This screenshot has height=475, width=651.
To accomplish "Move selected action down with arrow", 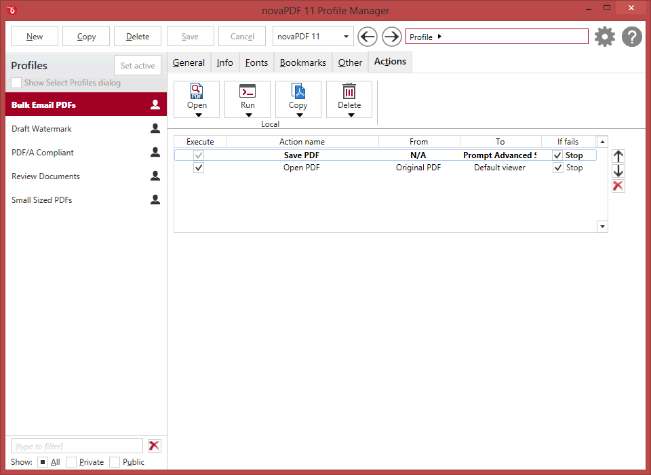I will tap(618, 171).
